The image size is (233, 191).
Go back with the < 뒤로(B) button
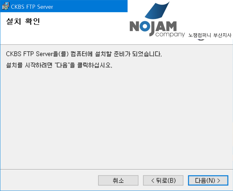coord(163,180)
